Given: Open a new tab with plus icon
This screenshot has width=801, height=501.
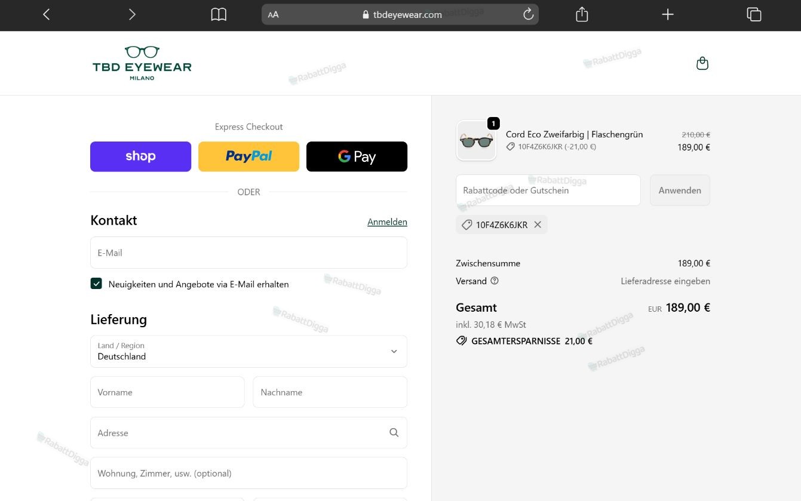Looking at the screenshot, I should [668, 14].
